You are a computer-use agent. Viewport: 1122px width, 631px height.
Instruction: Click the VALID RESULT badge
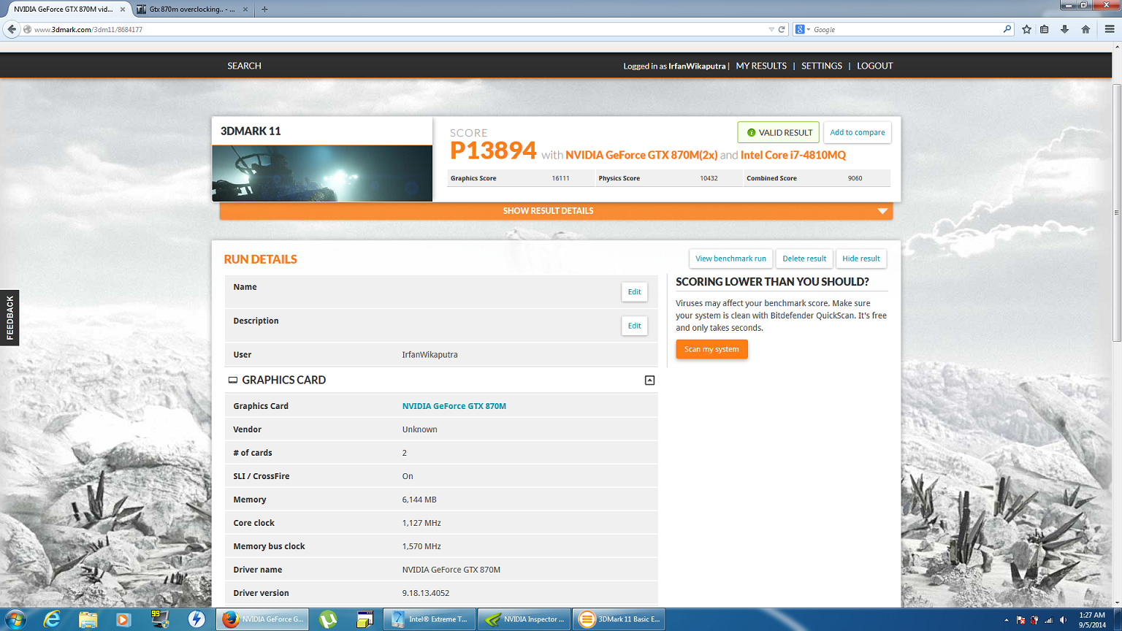coord(778,132)
